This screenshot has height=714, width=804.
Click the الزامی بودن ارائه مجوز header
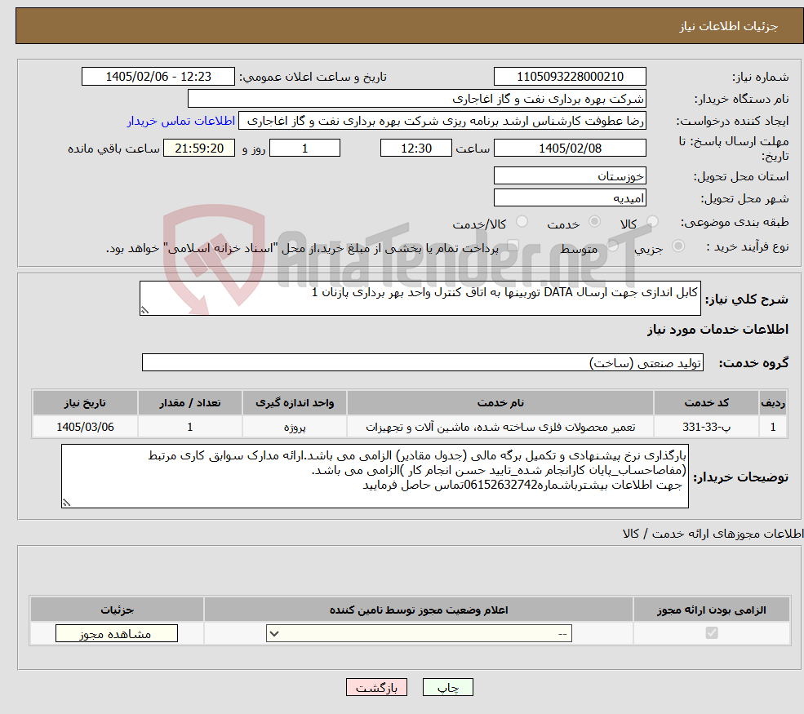pos(712,610)
